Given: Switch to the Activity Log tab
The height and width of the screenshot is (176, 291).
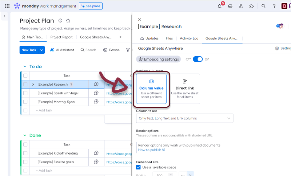Looking at the screenshot, I should click(x=189, y=38).
